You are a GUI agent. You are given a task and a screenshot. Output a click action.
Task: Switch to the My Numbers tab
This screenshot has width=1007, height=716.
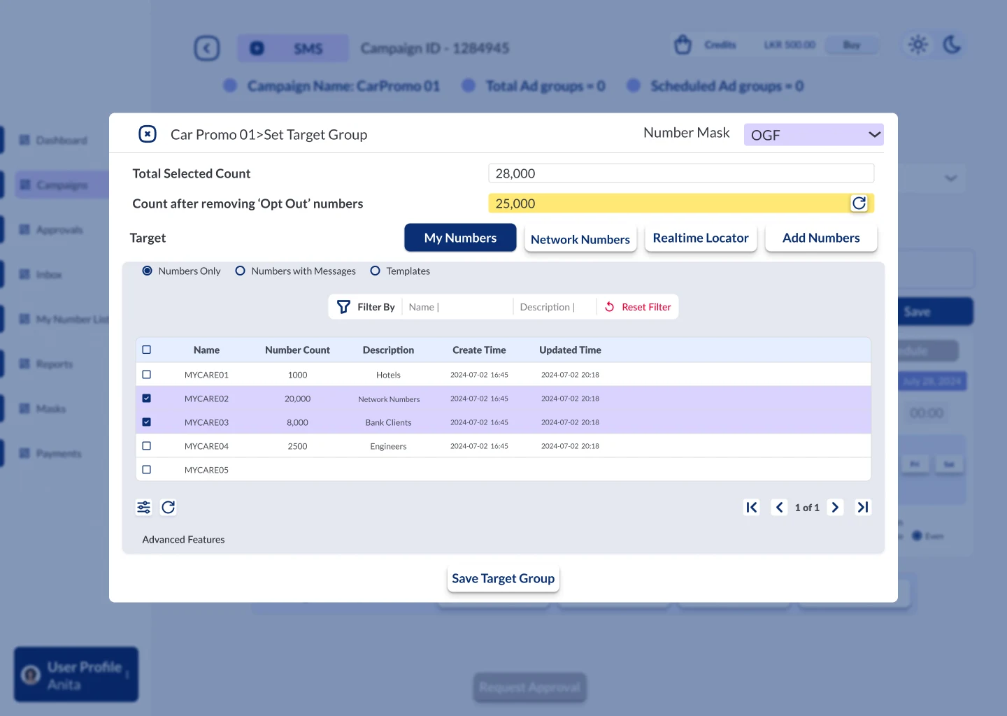[460, 238]
